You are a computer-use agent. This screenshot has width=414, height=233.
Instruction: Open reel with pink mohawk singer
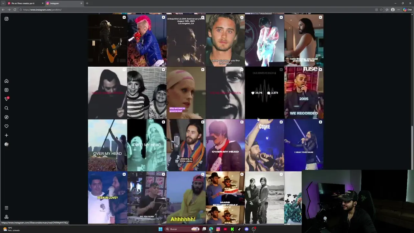pos(147,40)
